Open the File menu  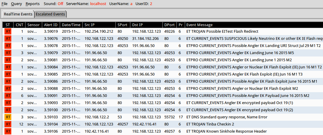pyautogui.click(x=4, y=4)
